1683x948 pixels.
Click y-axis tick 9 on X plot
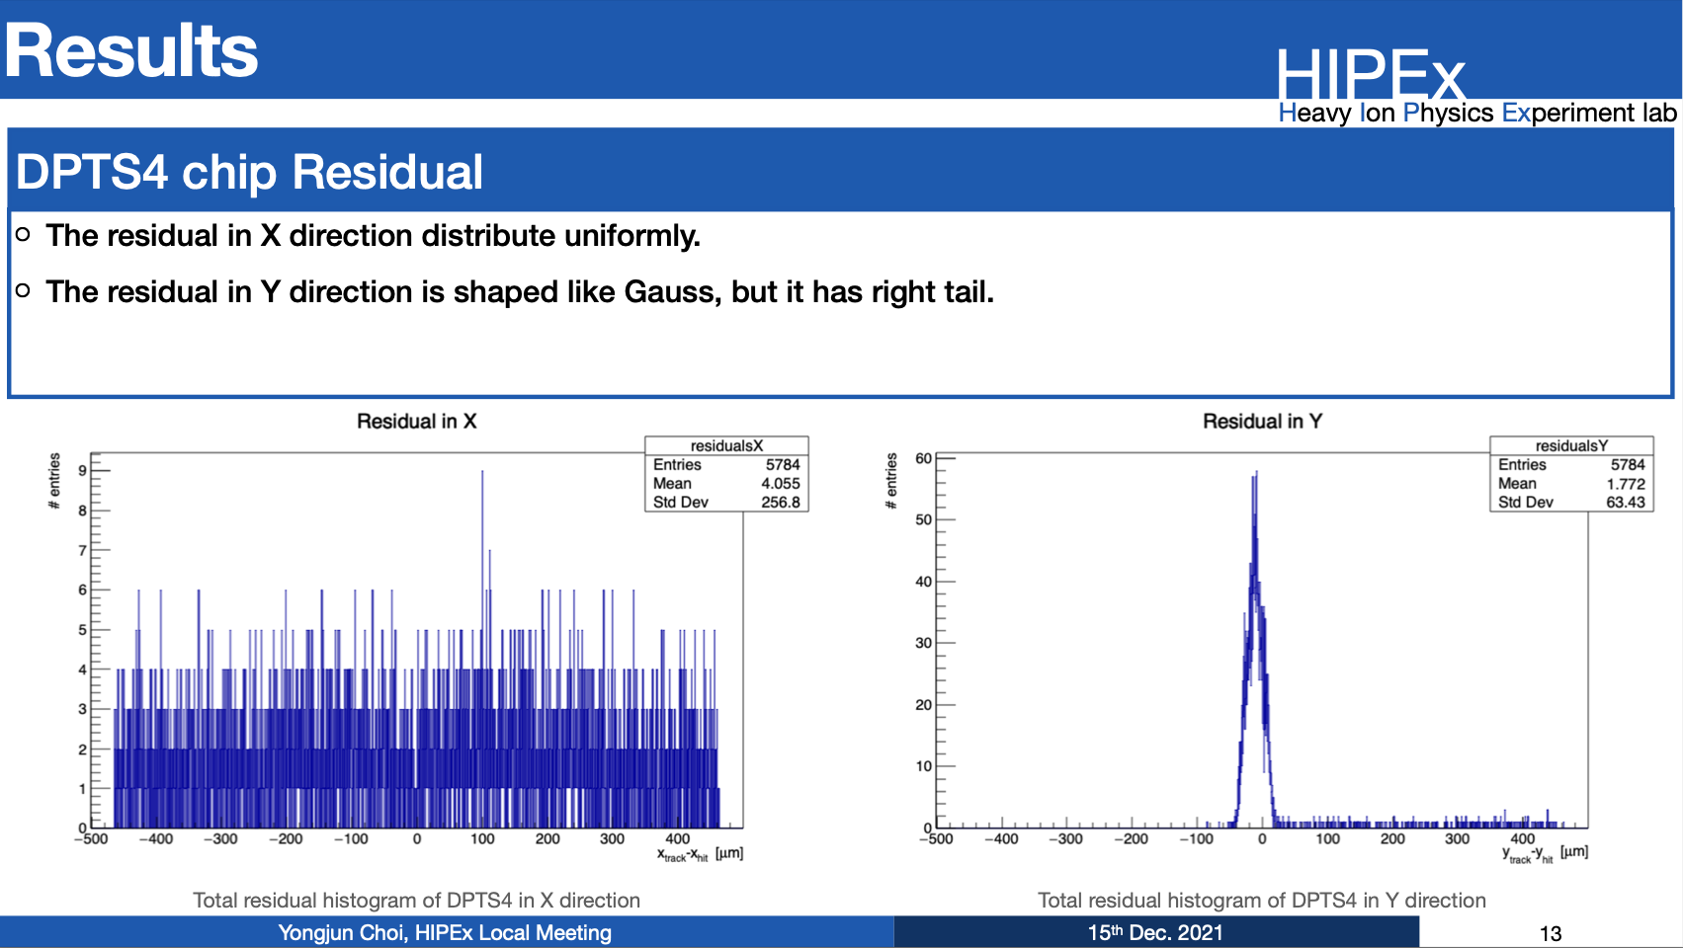click(x=83, y=471)
